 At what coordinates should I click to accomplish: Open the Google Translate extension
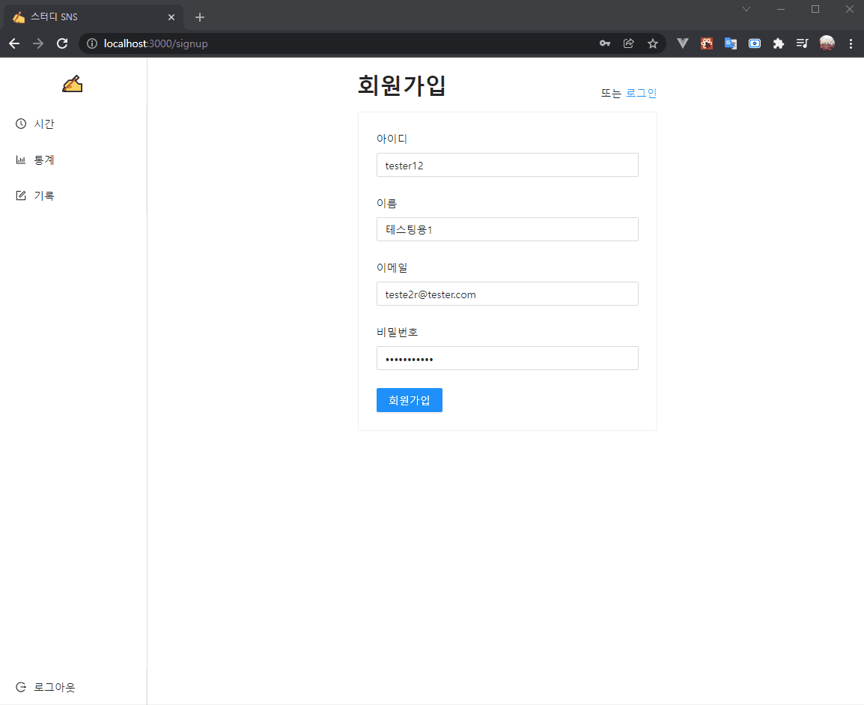731,43
